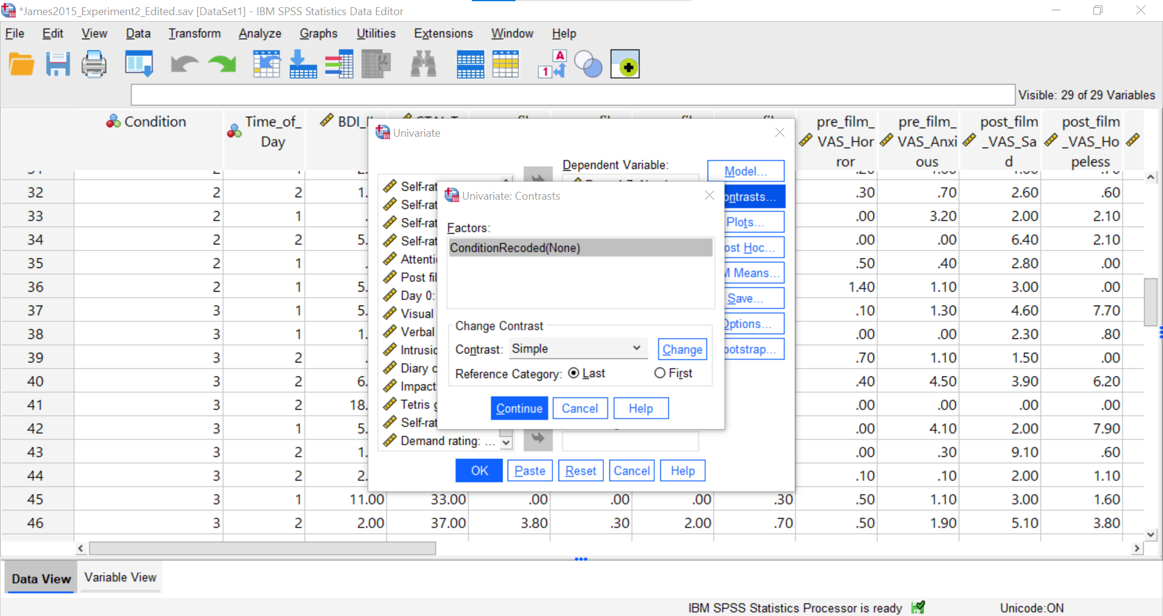Open Help in Contrasts dialog

coord(641,408)
